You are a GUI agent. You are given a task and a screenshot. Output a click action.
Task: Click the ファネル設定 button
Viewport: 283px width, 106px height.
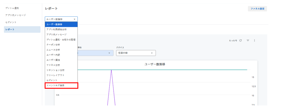point(257,9)
